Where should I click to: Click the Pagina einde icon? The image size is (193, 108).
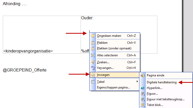point(143,76)
